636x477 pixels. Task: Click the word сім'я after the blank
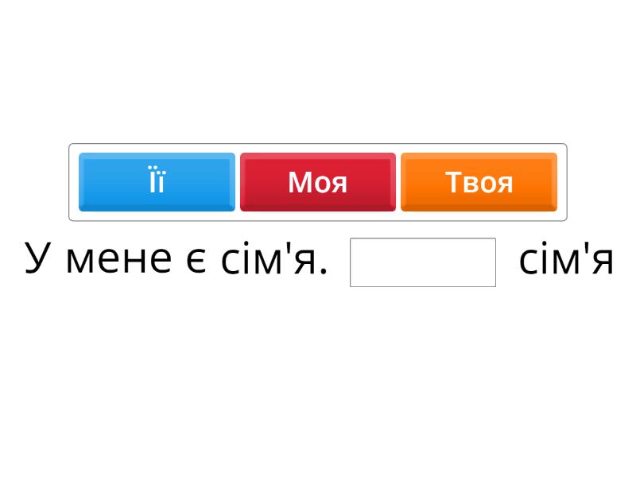pyautogui.click(x=566, y=259)
